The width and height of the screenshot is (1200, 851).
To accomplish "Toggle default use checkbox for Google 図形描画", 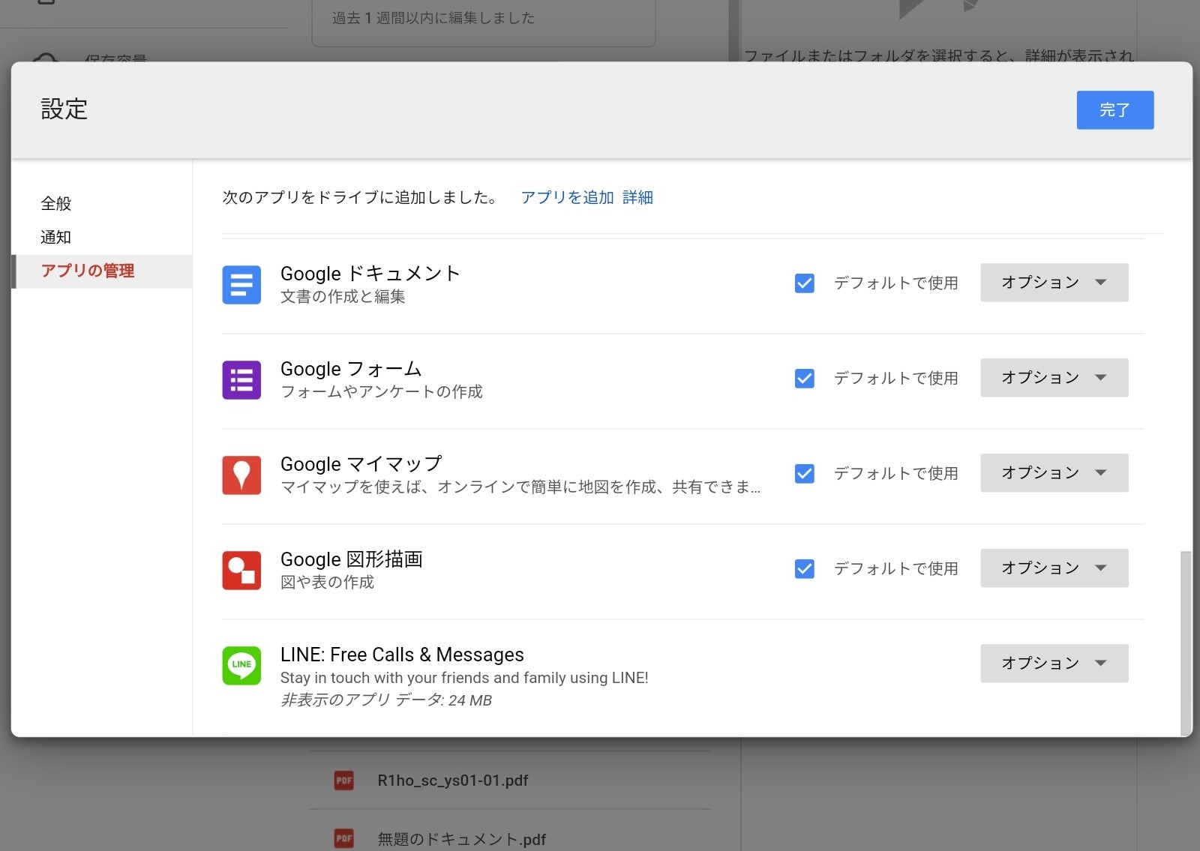I will click(x=804, y=569).
